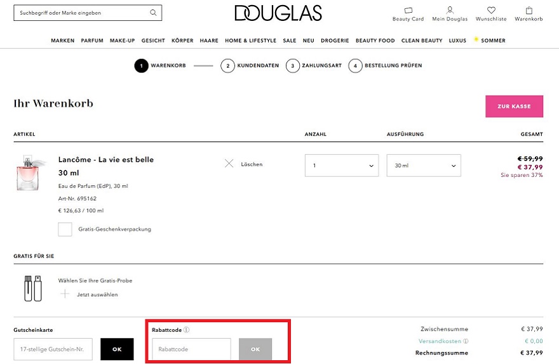The image size is (559, 364).
Task: Open the Beauty Card icon
Action: (408, 10)
